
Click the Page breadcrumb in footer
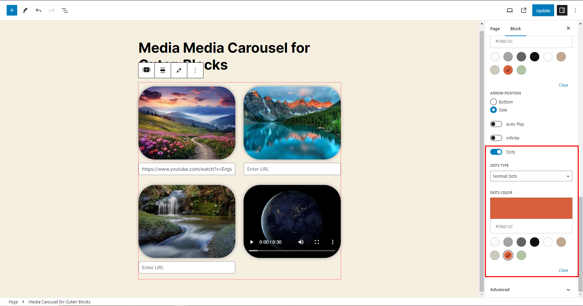pos(13,302)
